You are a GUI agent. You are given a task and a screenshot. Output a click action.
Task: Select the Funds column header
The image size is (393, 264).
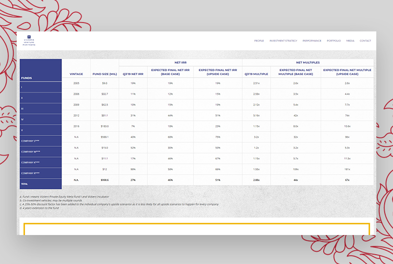pyautogui.click(x=27, y=78)
